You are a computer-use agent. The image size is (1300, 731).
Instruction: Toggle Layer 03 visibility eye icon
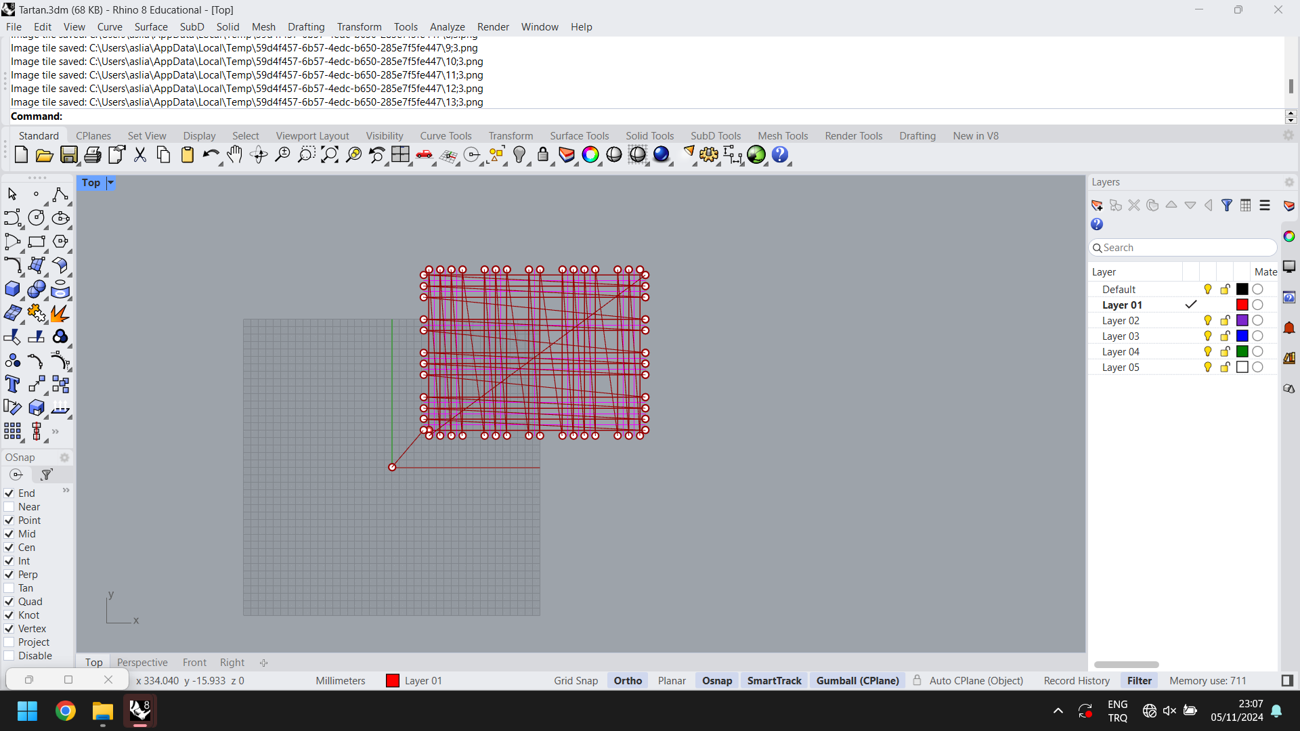(x=1208, y=336)
